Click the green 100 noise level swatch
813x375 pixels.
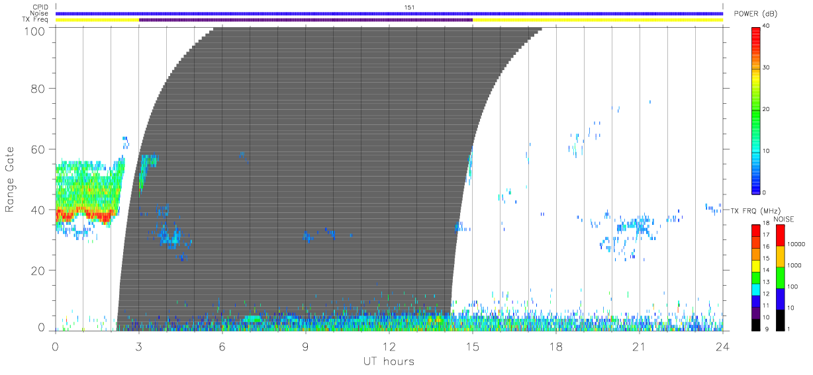point(779,276)
